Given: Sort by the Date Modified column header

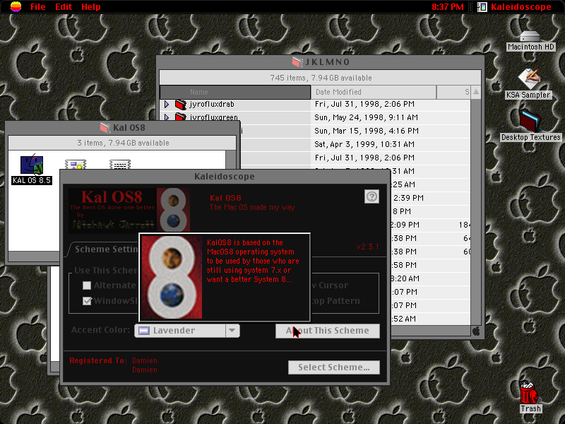Looking at the screenshot, I should 374,92.
